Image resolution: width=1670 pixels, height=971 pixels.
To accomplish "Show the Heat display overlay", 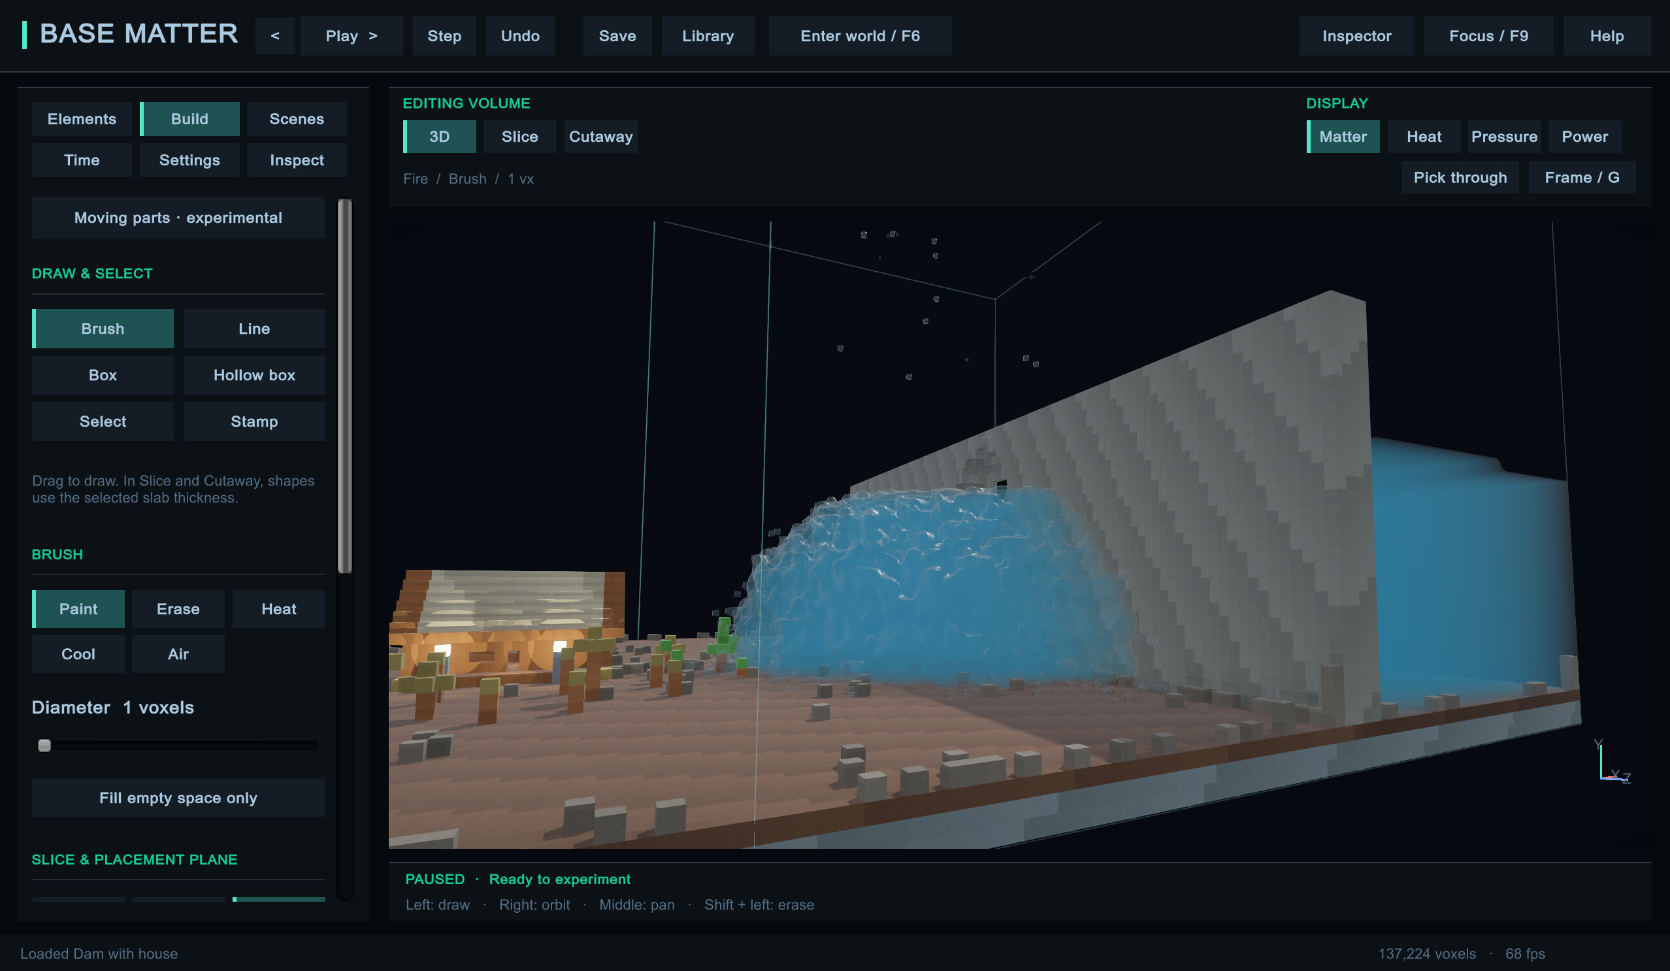I will click(1424, 137).
